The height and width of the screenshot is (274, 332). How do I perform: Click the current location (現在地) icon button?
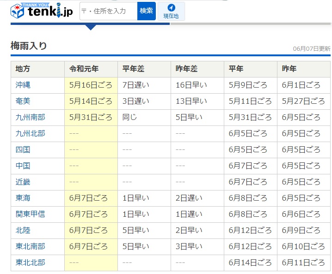coord(171,11)
